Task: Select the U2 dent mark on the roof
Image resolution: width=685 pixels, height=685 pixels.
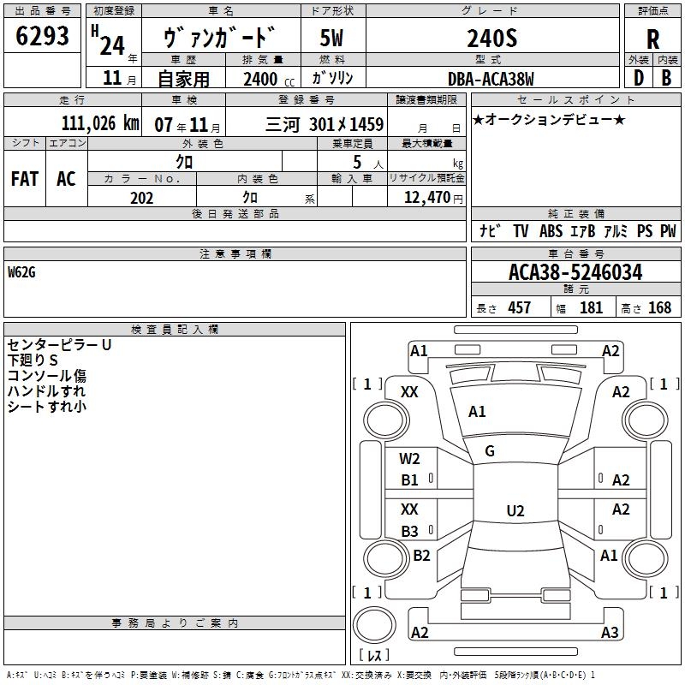Action: (515, 510)
